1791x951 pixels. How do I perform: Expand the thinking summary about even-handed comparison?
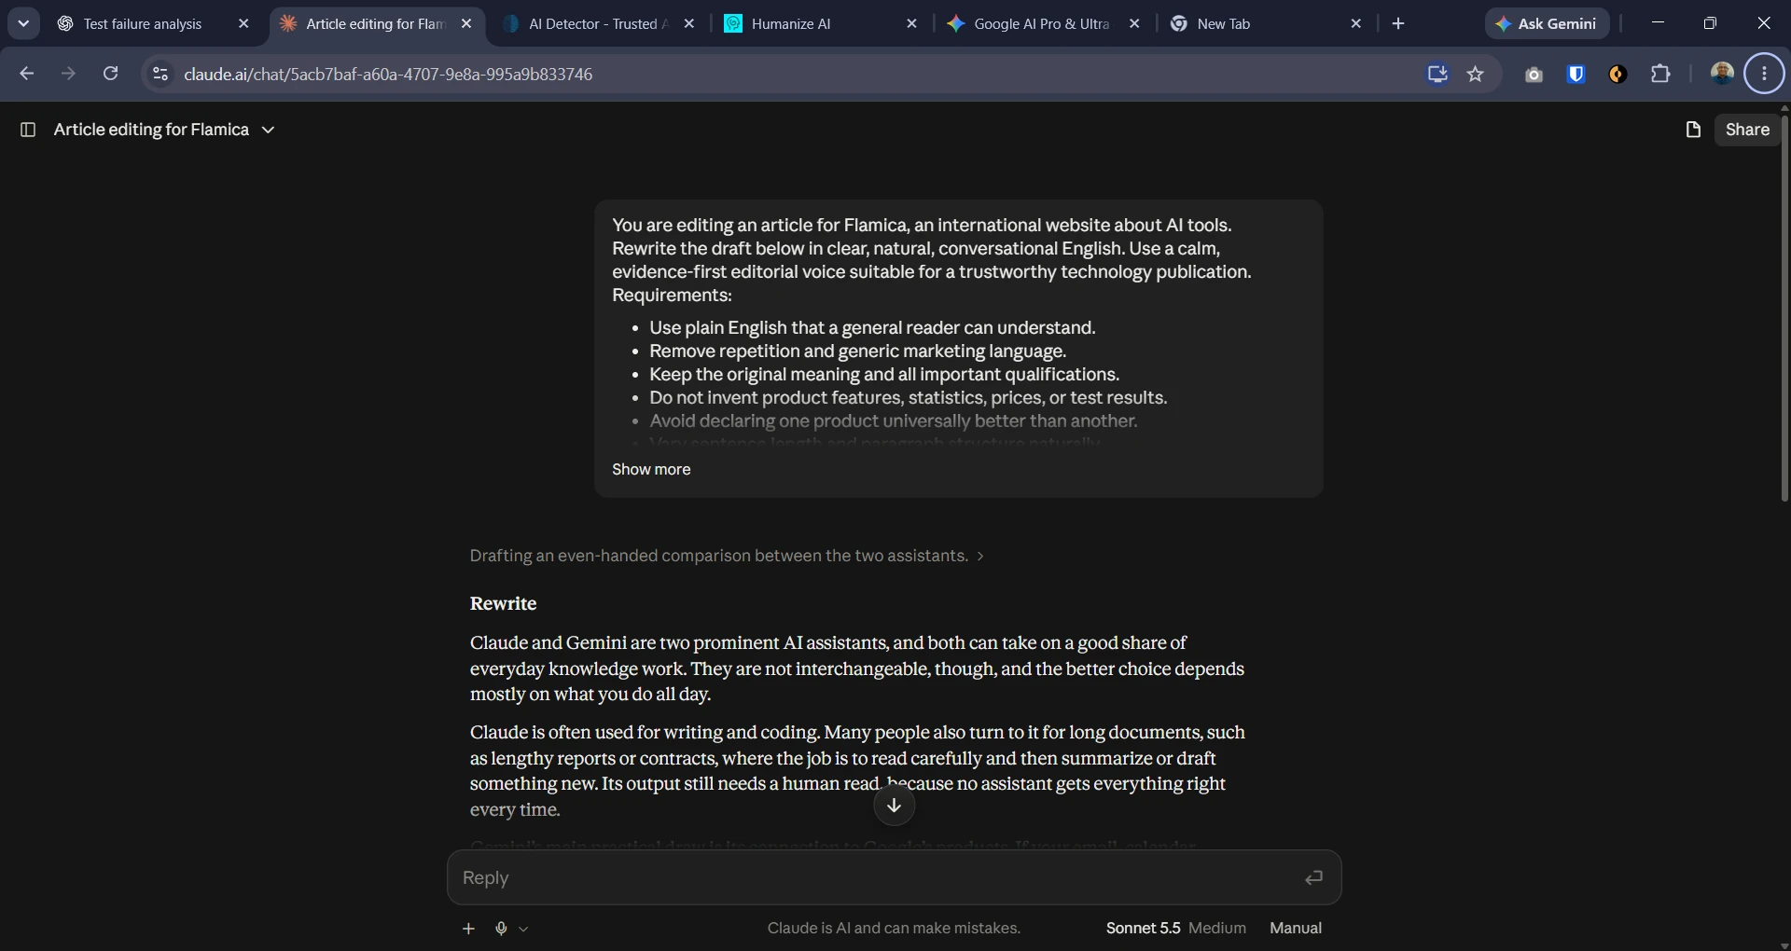pos(727,556)
